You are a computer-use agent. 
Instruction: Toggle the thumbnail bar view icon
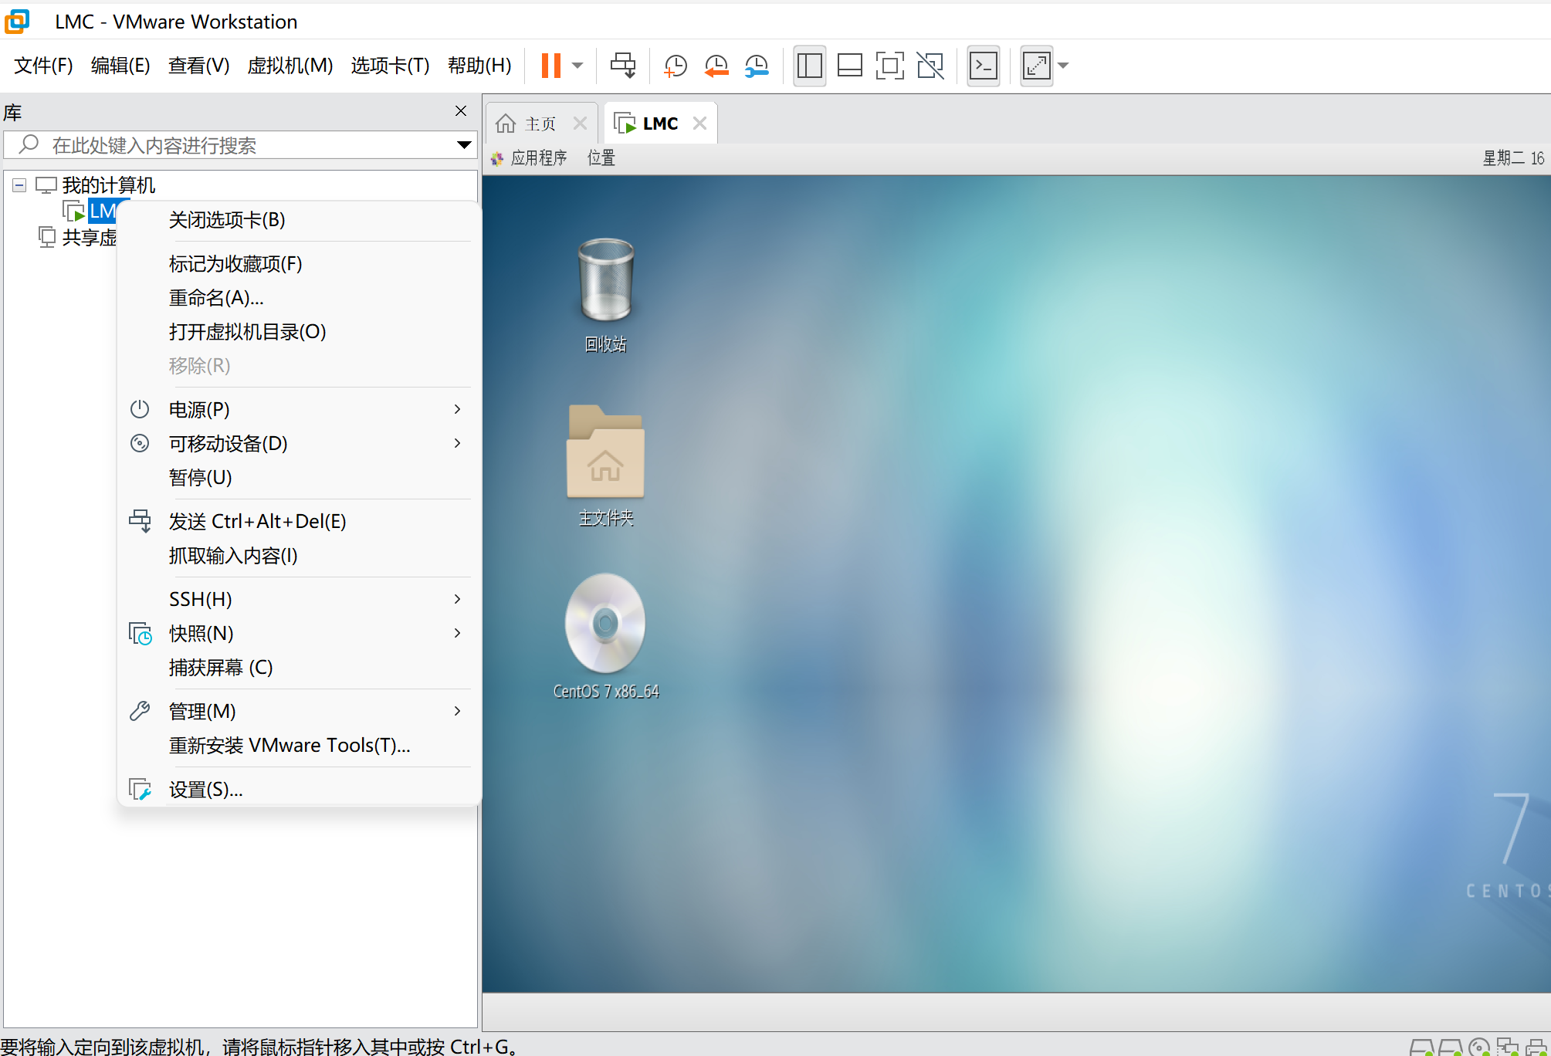[x=849, y=66]
